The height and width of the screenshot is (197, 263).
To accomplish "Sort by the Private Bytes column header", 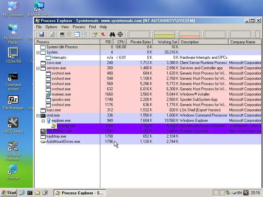I will point(140,42).
